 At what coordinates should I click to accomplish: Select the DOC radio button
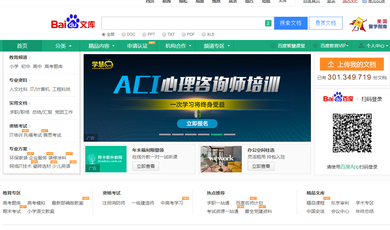[124, 34]
